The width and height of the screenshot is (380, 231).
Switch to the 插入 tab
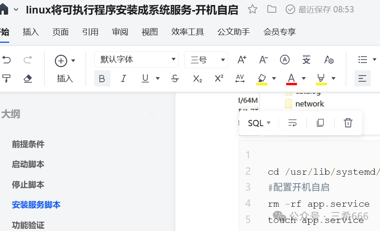click(x=31, y=32)
